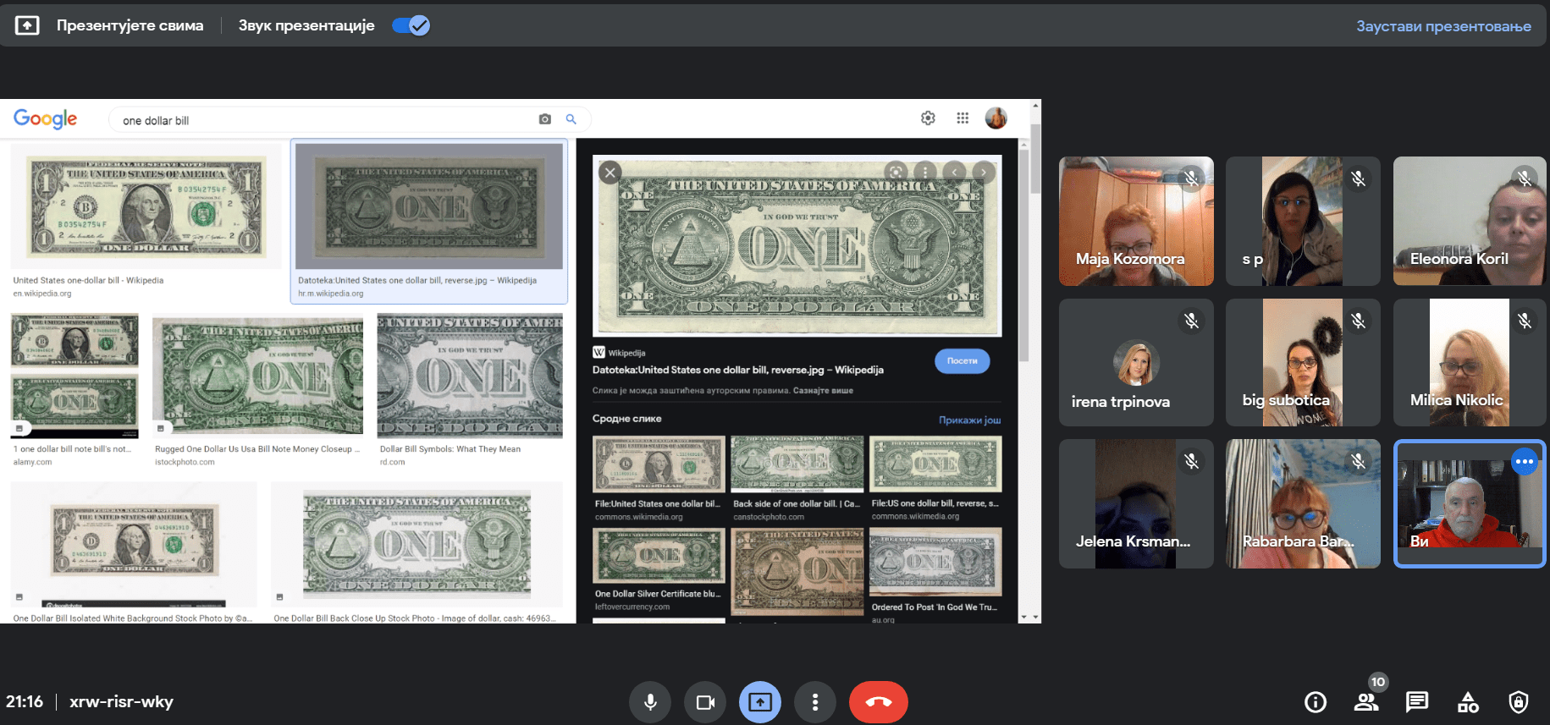Turn off the camera button
1550x725 pixels.
click(x=705, y=702)
